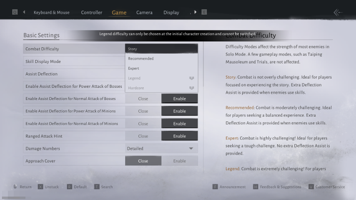
Task: Click the back arrow icon at top right
Action: pyautogui.click(x=338, y=13)
